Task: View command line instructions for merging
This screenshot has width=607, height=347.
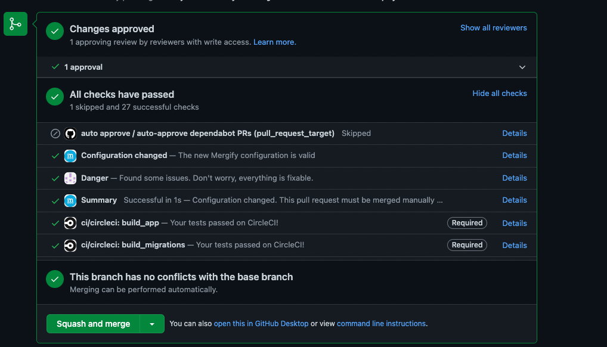Action: [x=380, y=324]
